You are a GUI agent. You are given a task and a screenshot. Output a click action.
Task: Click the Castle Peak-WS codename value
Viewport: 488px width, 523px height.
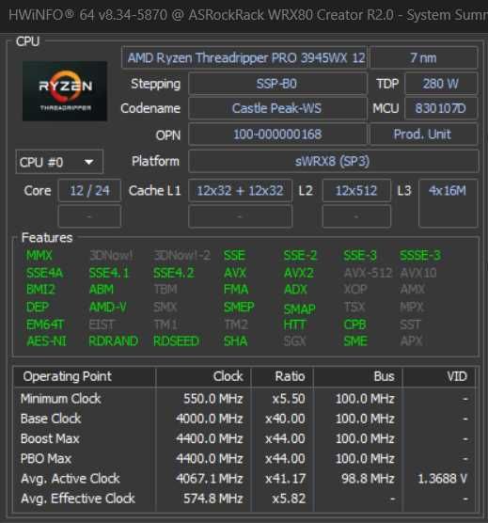pos(277,108)
